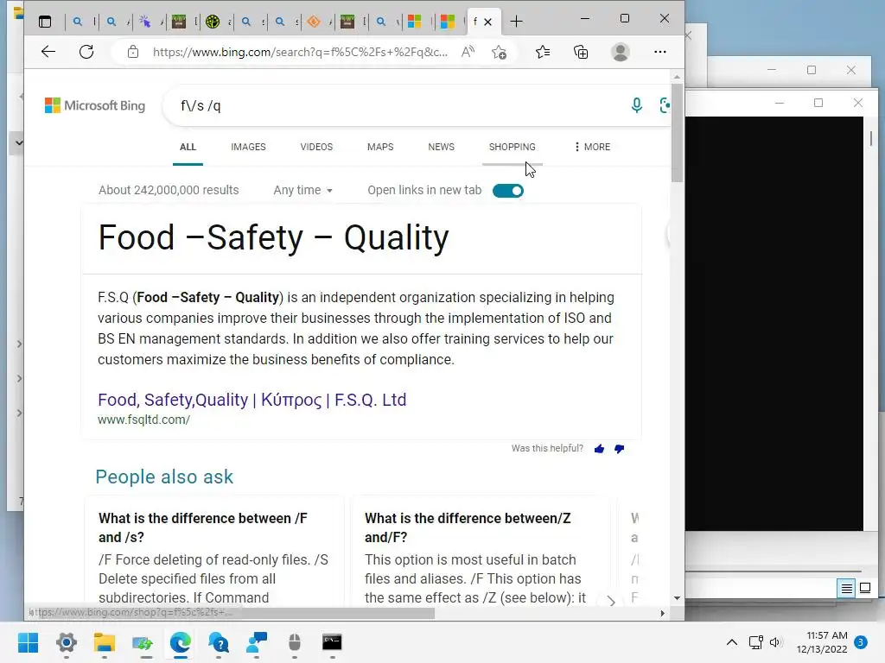Open File Explorer from the taskbar

105,642
